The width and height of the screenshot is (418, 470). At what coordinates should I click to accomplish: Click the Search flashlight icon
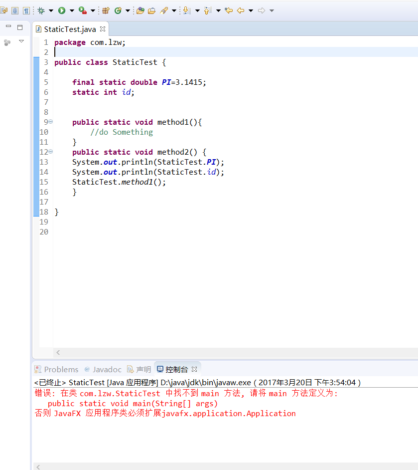pyautogui.click(x=164, y=10)
